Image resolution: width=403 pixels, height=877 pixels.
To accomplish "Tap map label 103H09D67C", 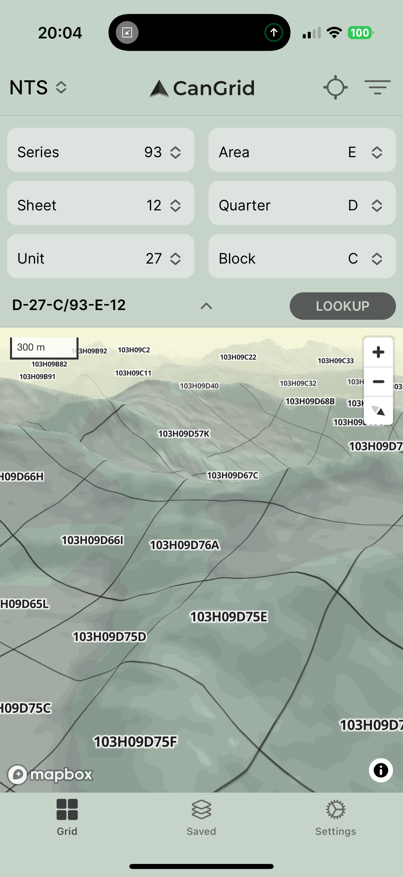I will [233, 475].
